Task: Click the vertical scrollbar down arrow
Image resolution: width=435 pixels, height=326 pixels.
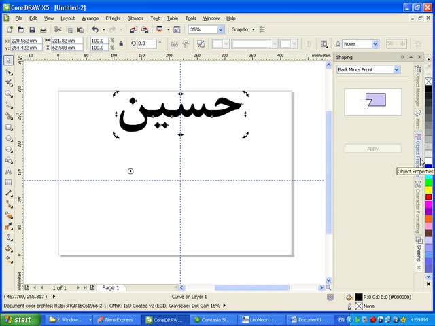Action: click(x=328, y=280)
